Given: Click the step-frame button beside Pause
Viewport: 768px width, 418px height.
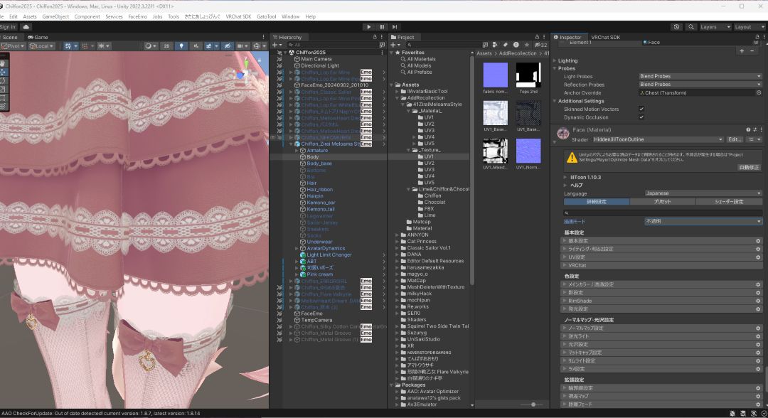Looking at the screenshot, I should pos(393,26).
